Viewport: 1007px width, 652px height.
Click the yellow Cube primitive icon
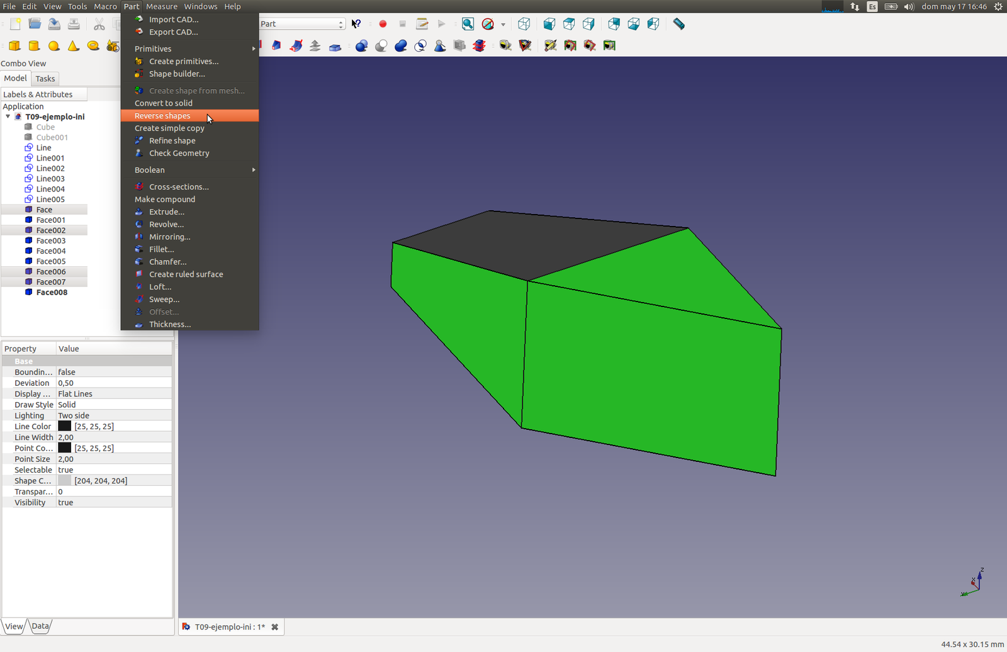click(14, 46)
